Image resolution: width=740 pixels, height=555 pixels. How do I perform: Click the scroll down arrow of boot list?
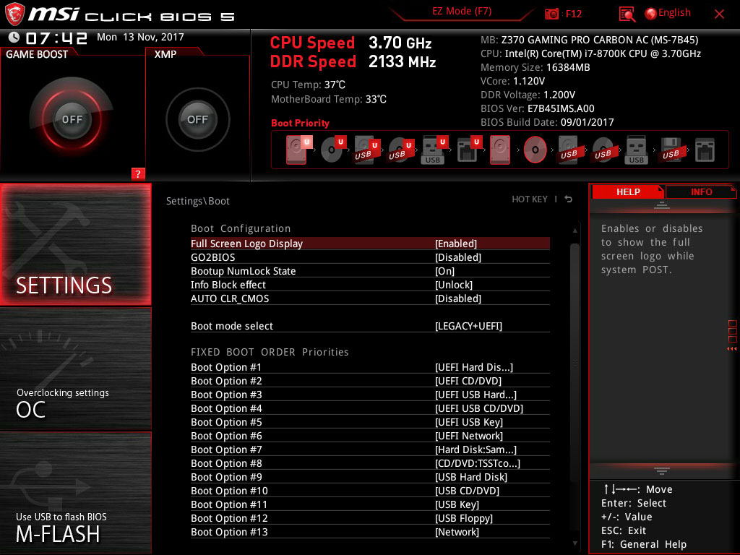(x=575, y=543)
